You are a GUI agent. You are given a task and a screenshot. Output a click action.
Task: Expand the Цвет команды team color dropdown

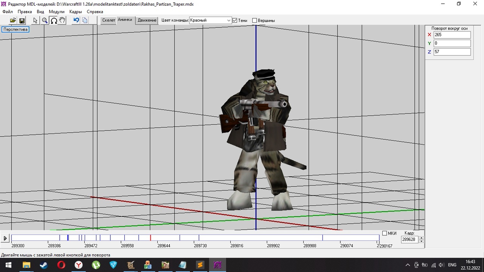229,20
